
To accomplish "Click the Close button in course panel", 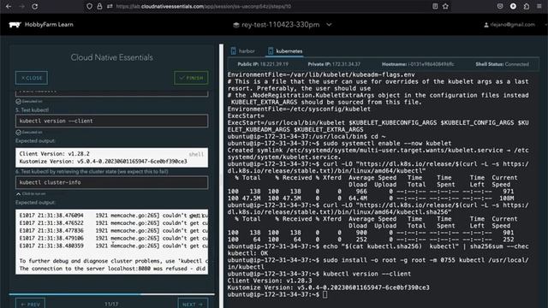I will coord(32,78).
